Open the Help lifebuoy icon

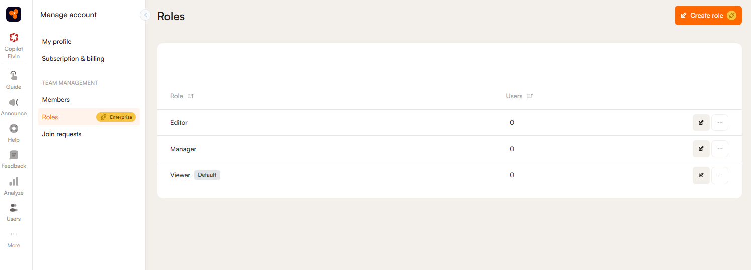pos(14,129)
